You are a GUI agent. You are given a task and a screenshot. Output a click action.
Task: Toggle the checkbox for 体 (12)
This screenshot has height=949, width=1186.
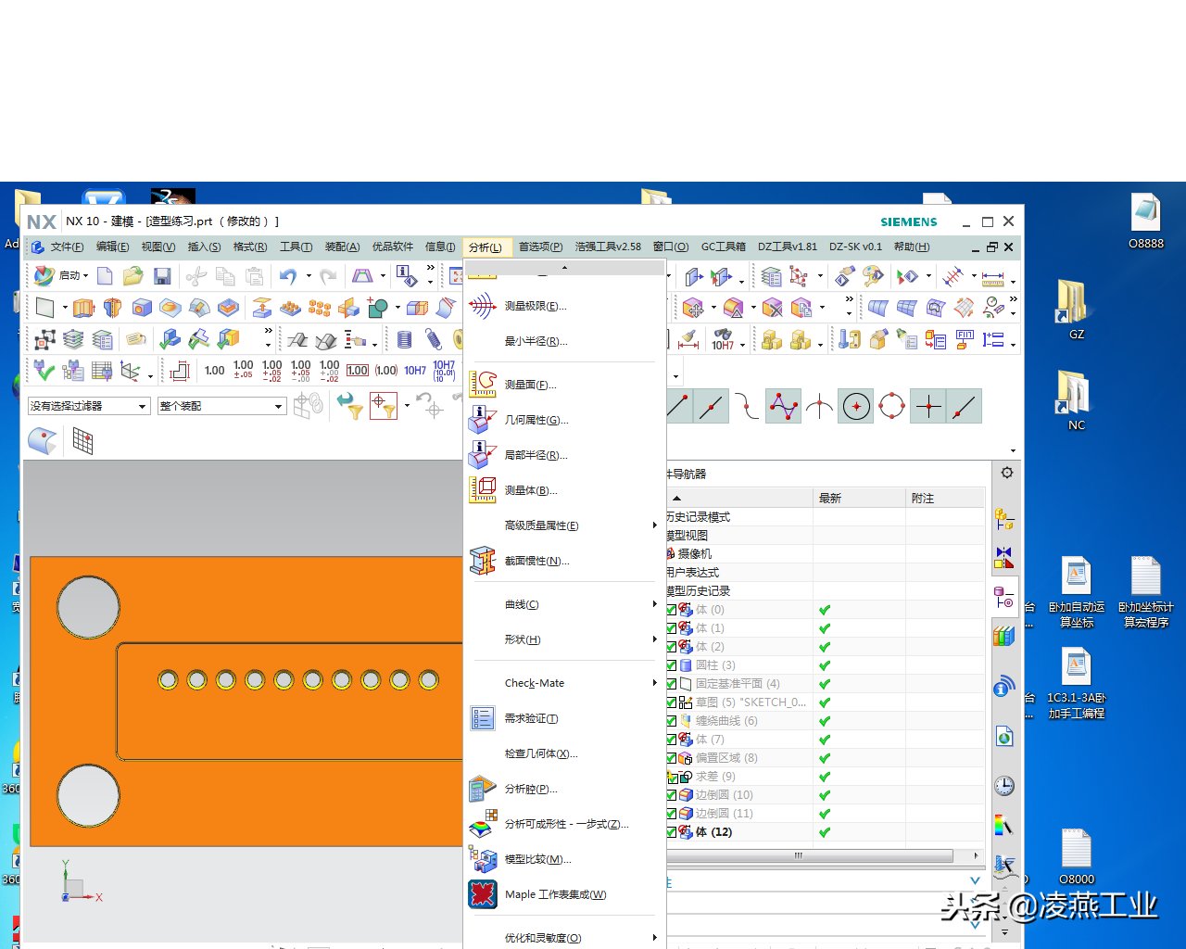pos(672,832)
